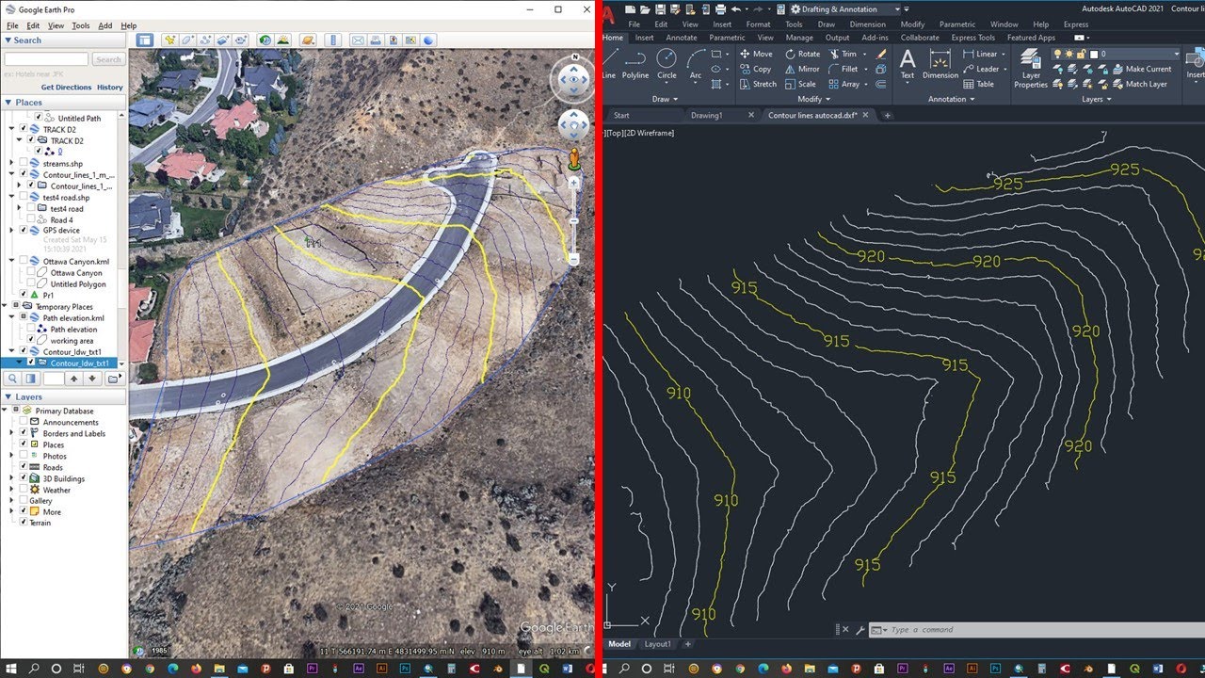The width and height of the screenshot is (1205, 678).
Task: Click the search magnifier below Places list
Action: (12, 379)
